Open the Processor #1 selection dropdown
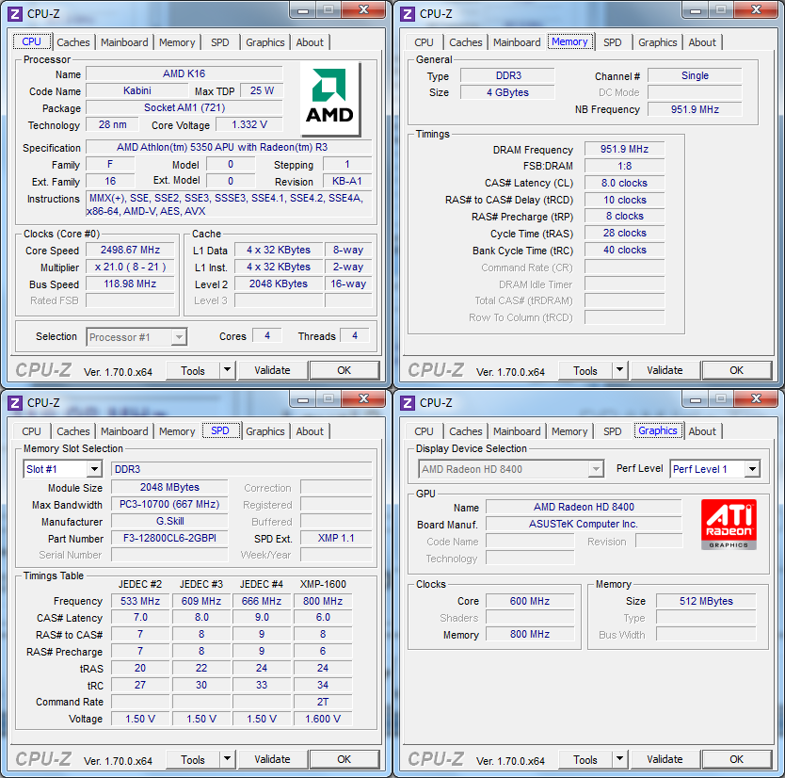This screenshot has width=785, height=778. (x=178, y=337)
